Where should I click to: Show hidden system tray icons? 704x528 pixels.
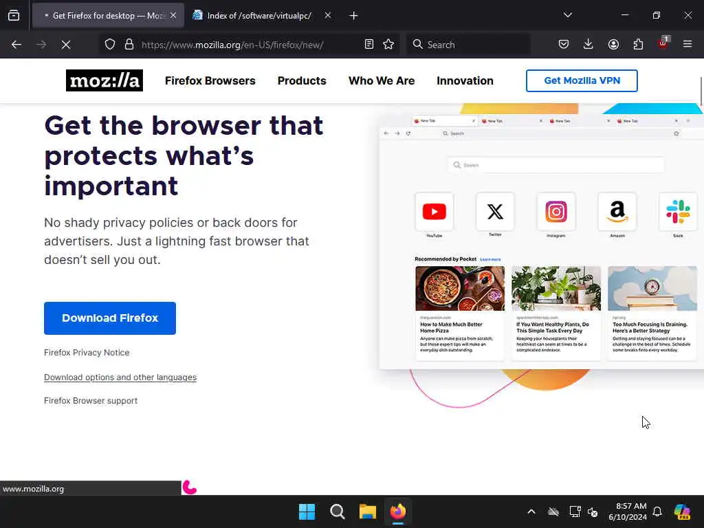(531, 511)
